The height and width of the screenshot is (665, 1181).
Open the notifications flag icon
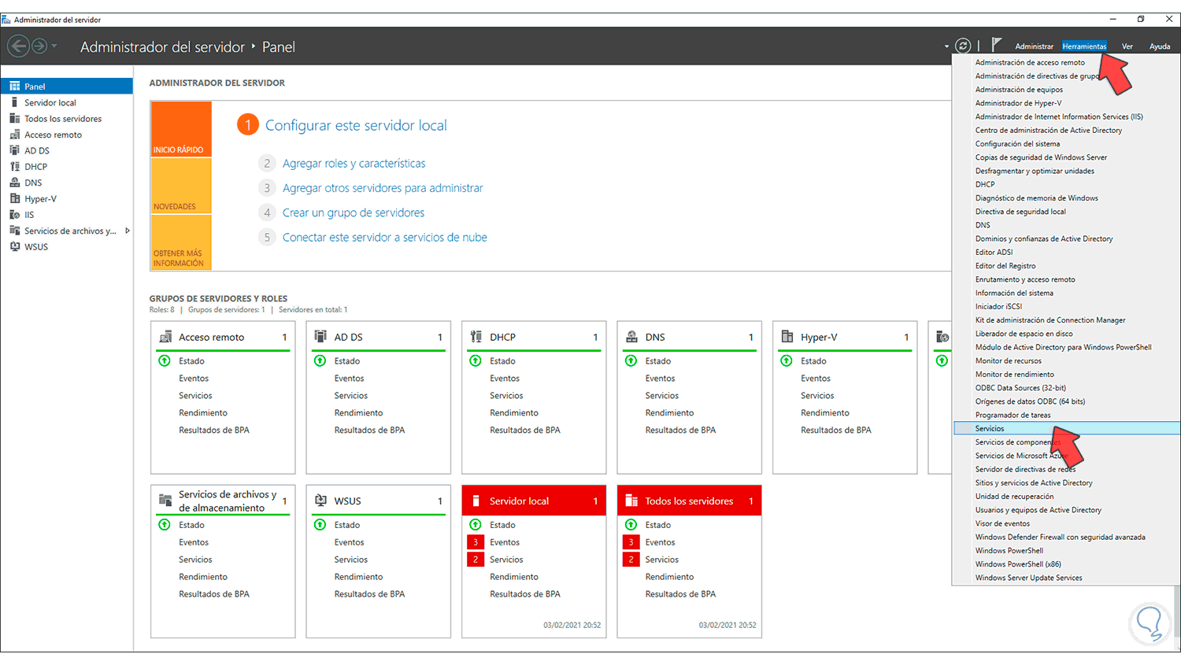(x=996, y=45)
